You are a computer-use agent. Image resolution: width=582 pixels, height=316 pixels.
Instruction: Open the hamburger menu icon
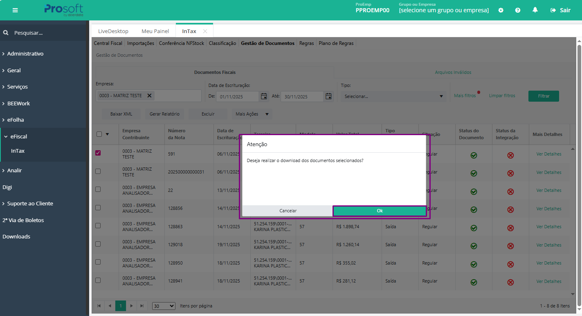click(x=15, y=10)
